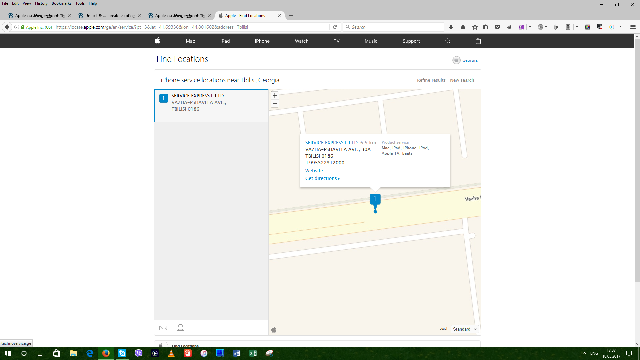Click the Website link in popup
640x360 pixels.
pyautogui.click(x=314, y=171)
